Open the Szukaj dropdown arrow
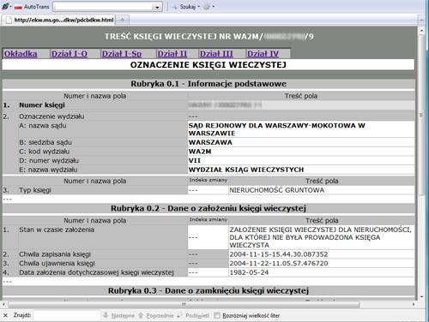Screen dimensions: 429x322 click(x=199, y=7)
